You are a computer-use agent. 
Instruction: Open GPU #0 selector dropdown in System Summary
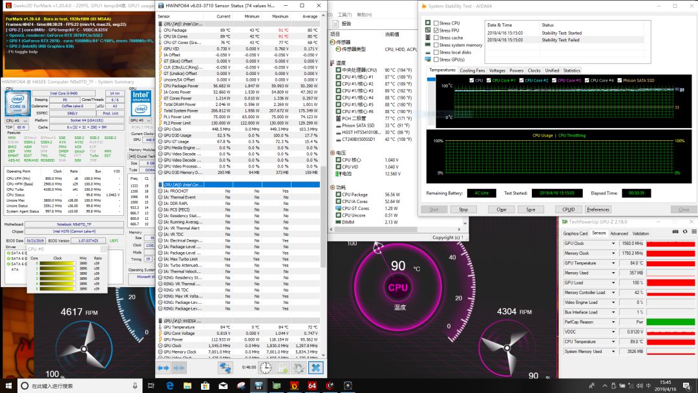[140, 121]
